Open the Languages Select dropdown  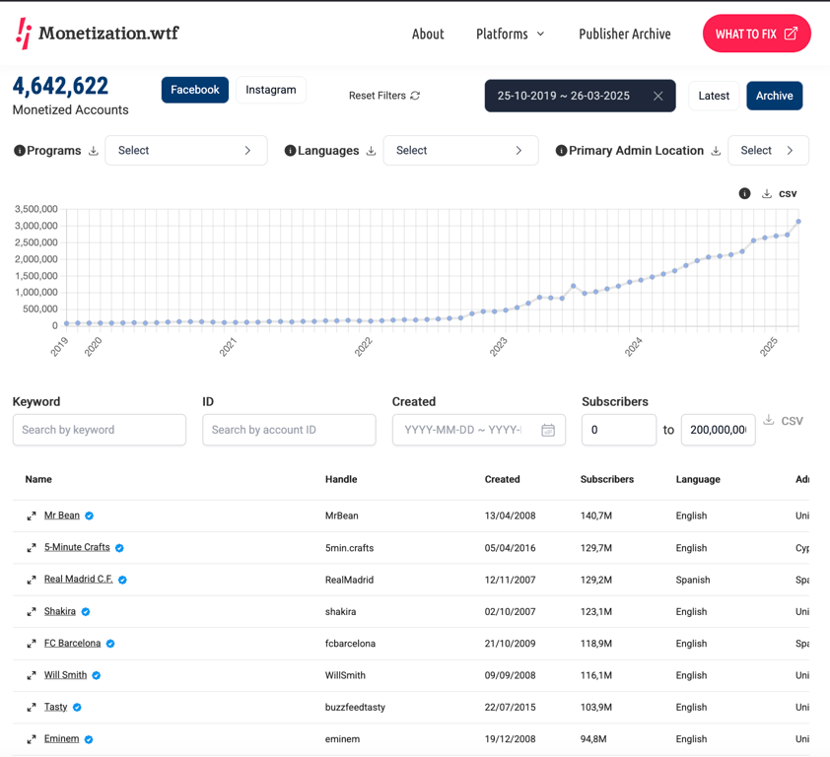pyautogui.click(x=460, y=151)
